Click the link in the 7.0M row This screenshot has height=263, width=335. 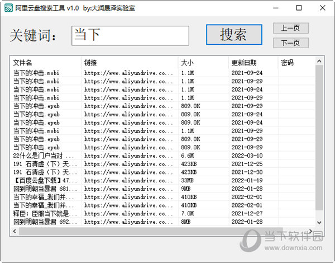pyautogui.click(x=128, y=214)
